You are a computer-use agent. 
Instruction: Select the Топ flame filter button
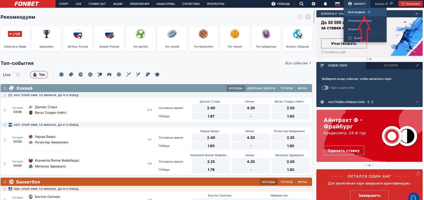coord(39,74)
